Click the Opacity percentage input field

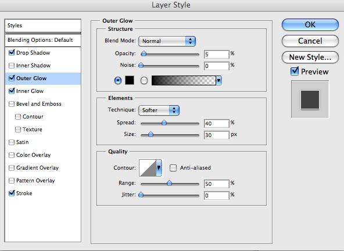coord(216,54)
